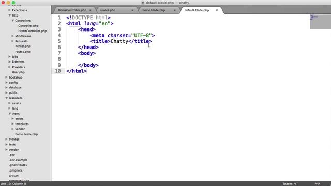
Task: Expand the top-level vendor folder arrow
Action: tap(6, 150)
